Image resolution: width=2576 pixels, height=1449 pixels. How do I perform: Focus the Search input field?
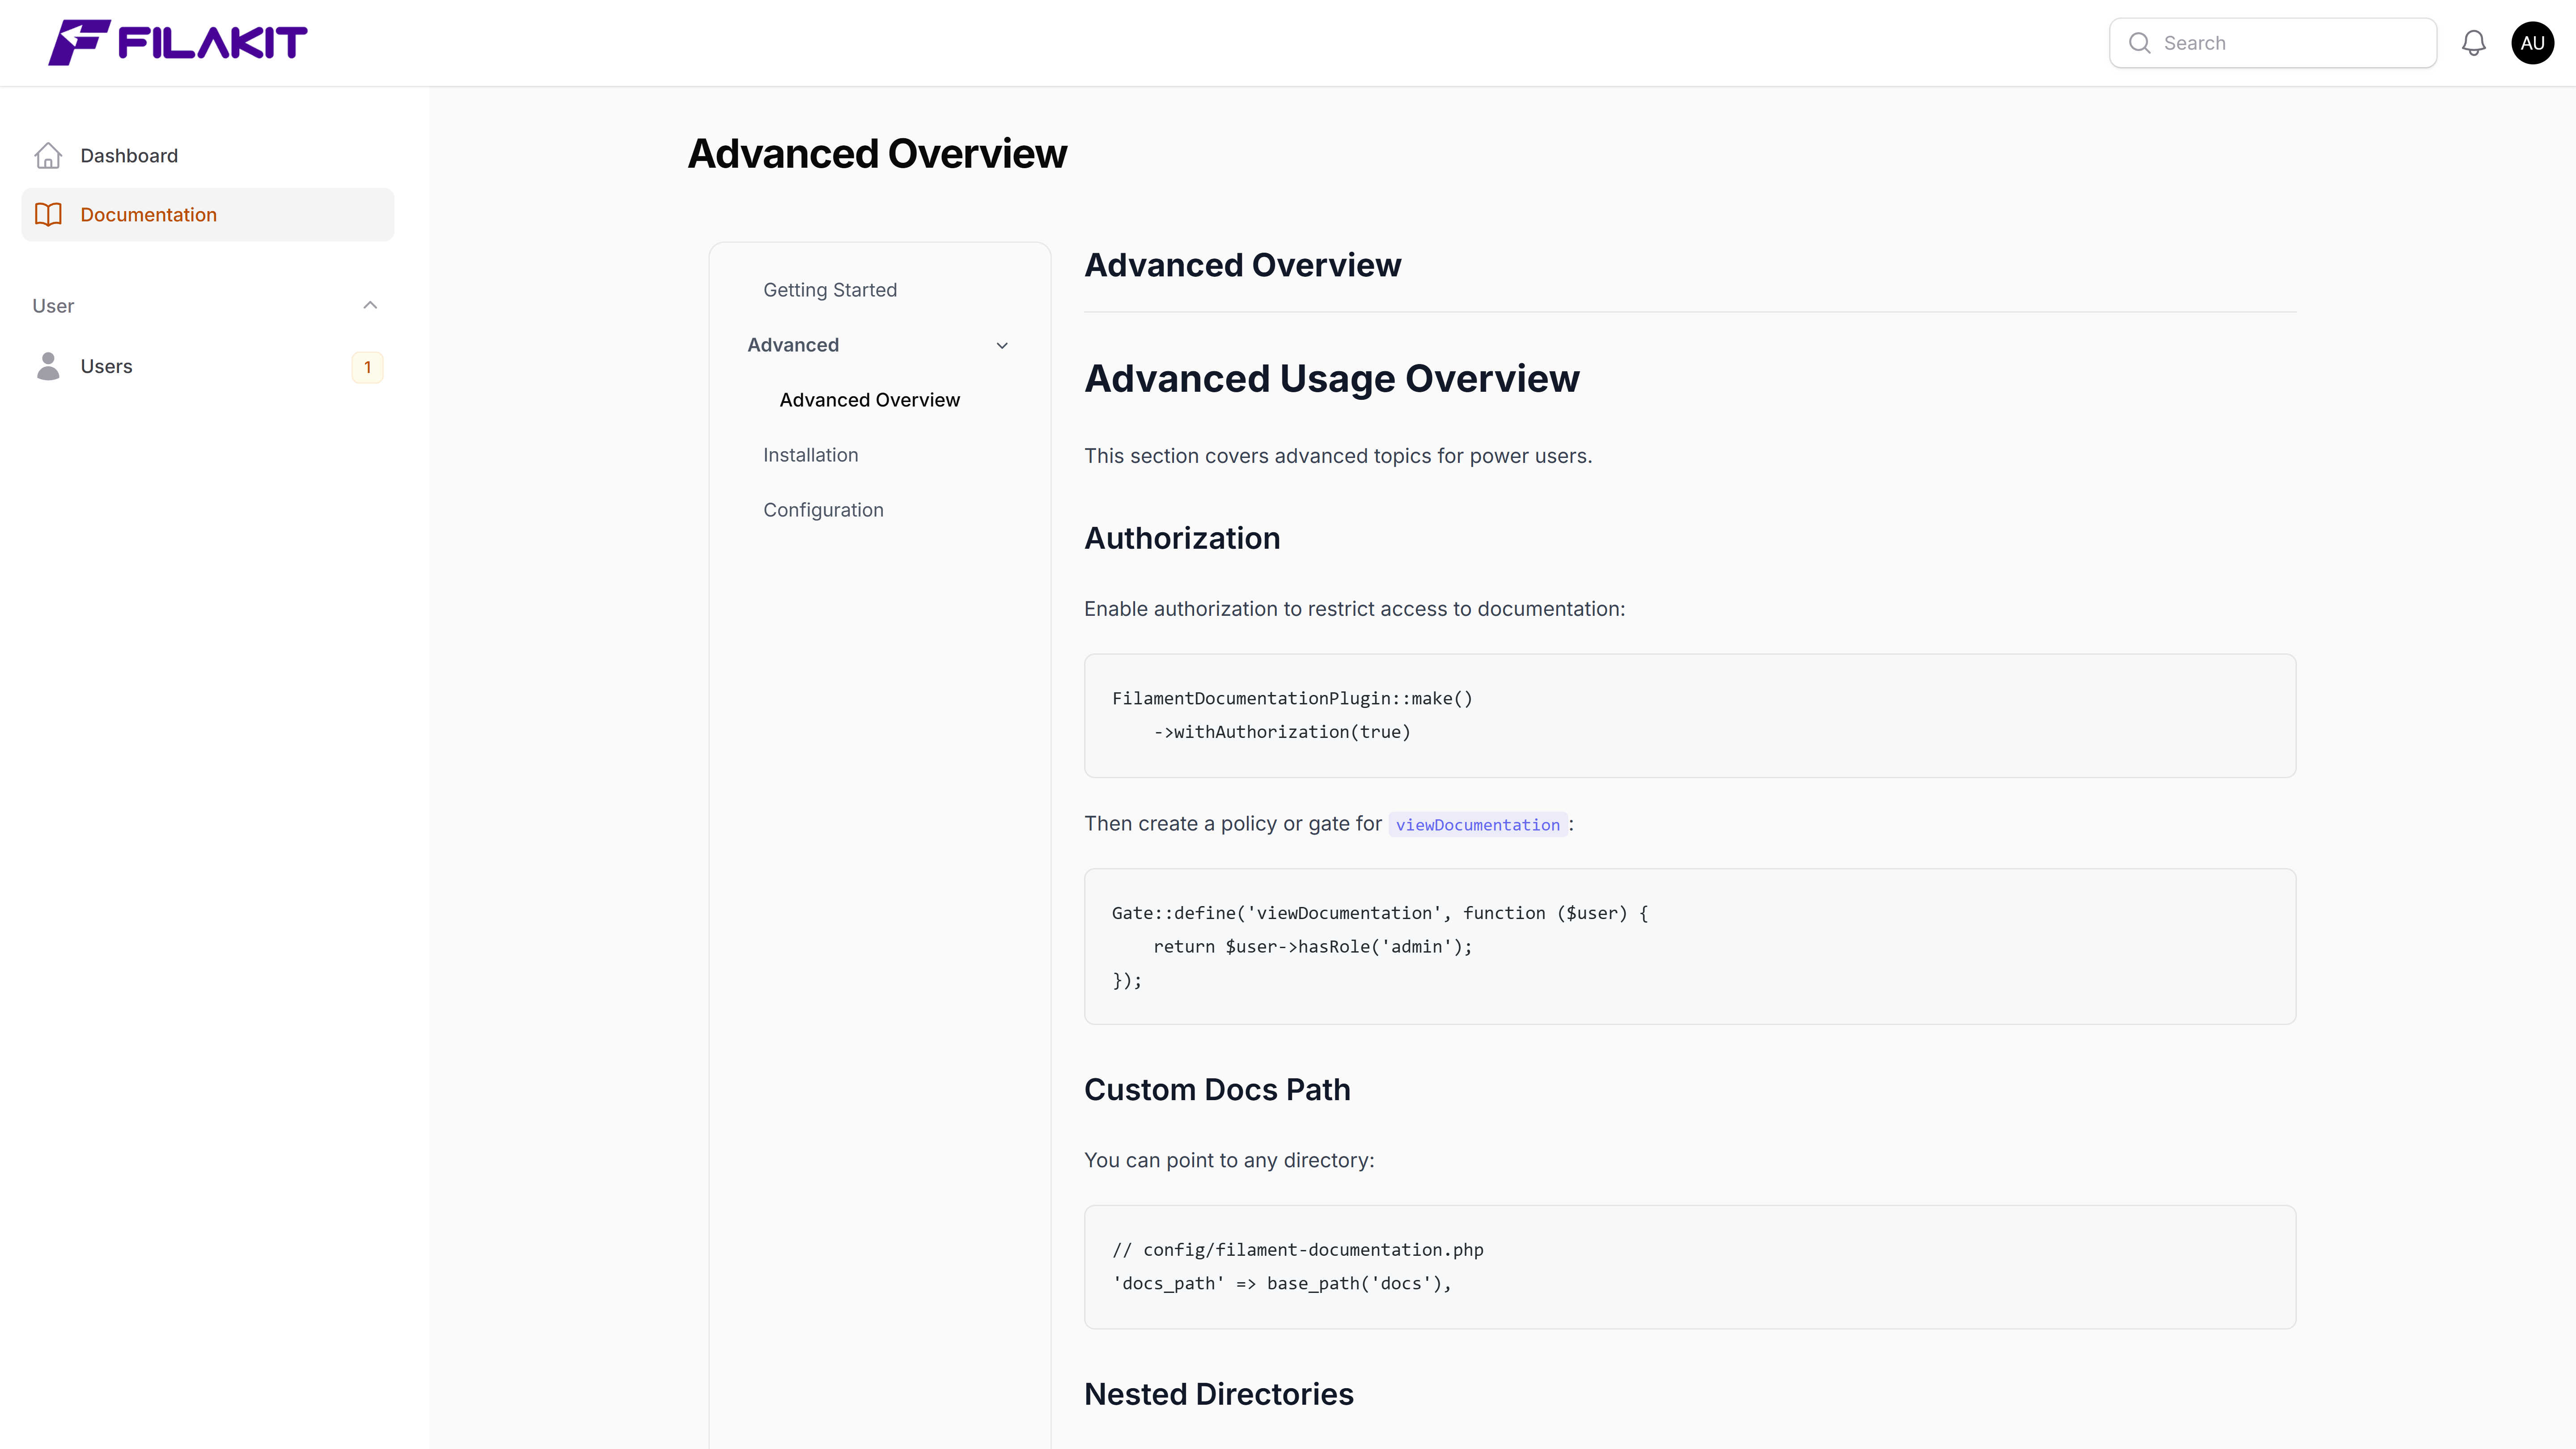coord(2273,43)
